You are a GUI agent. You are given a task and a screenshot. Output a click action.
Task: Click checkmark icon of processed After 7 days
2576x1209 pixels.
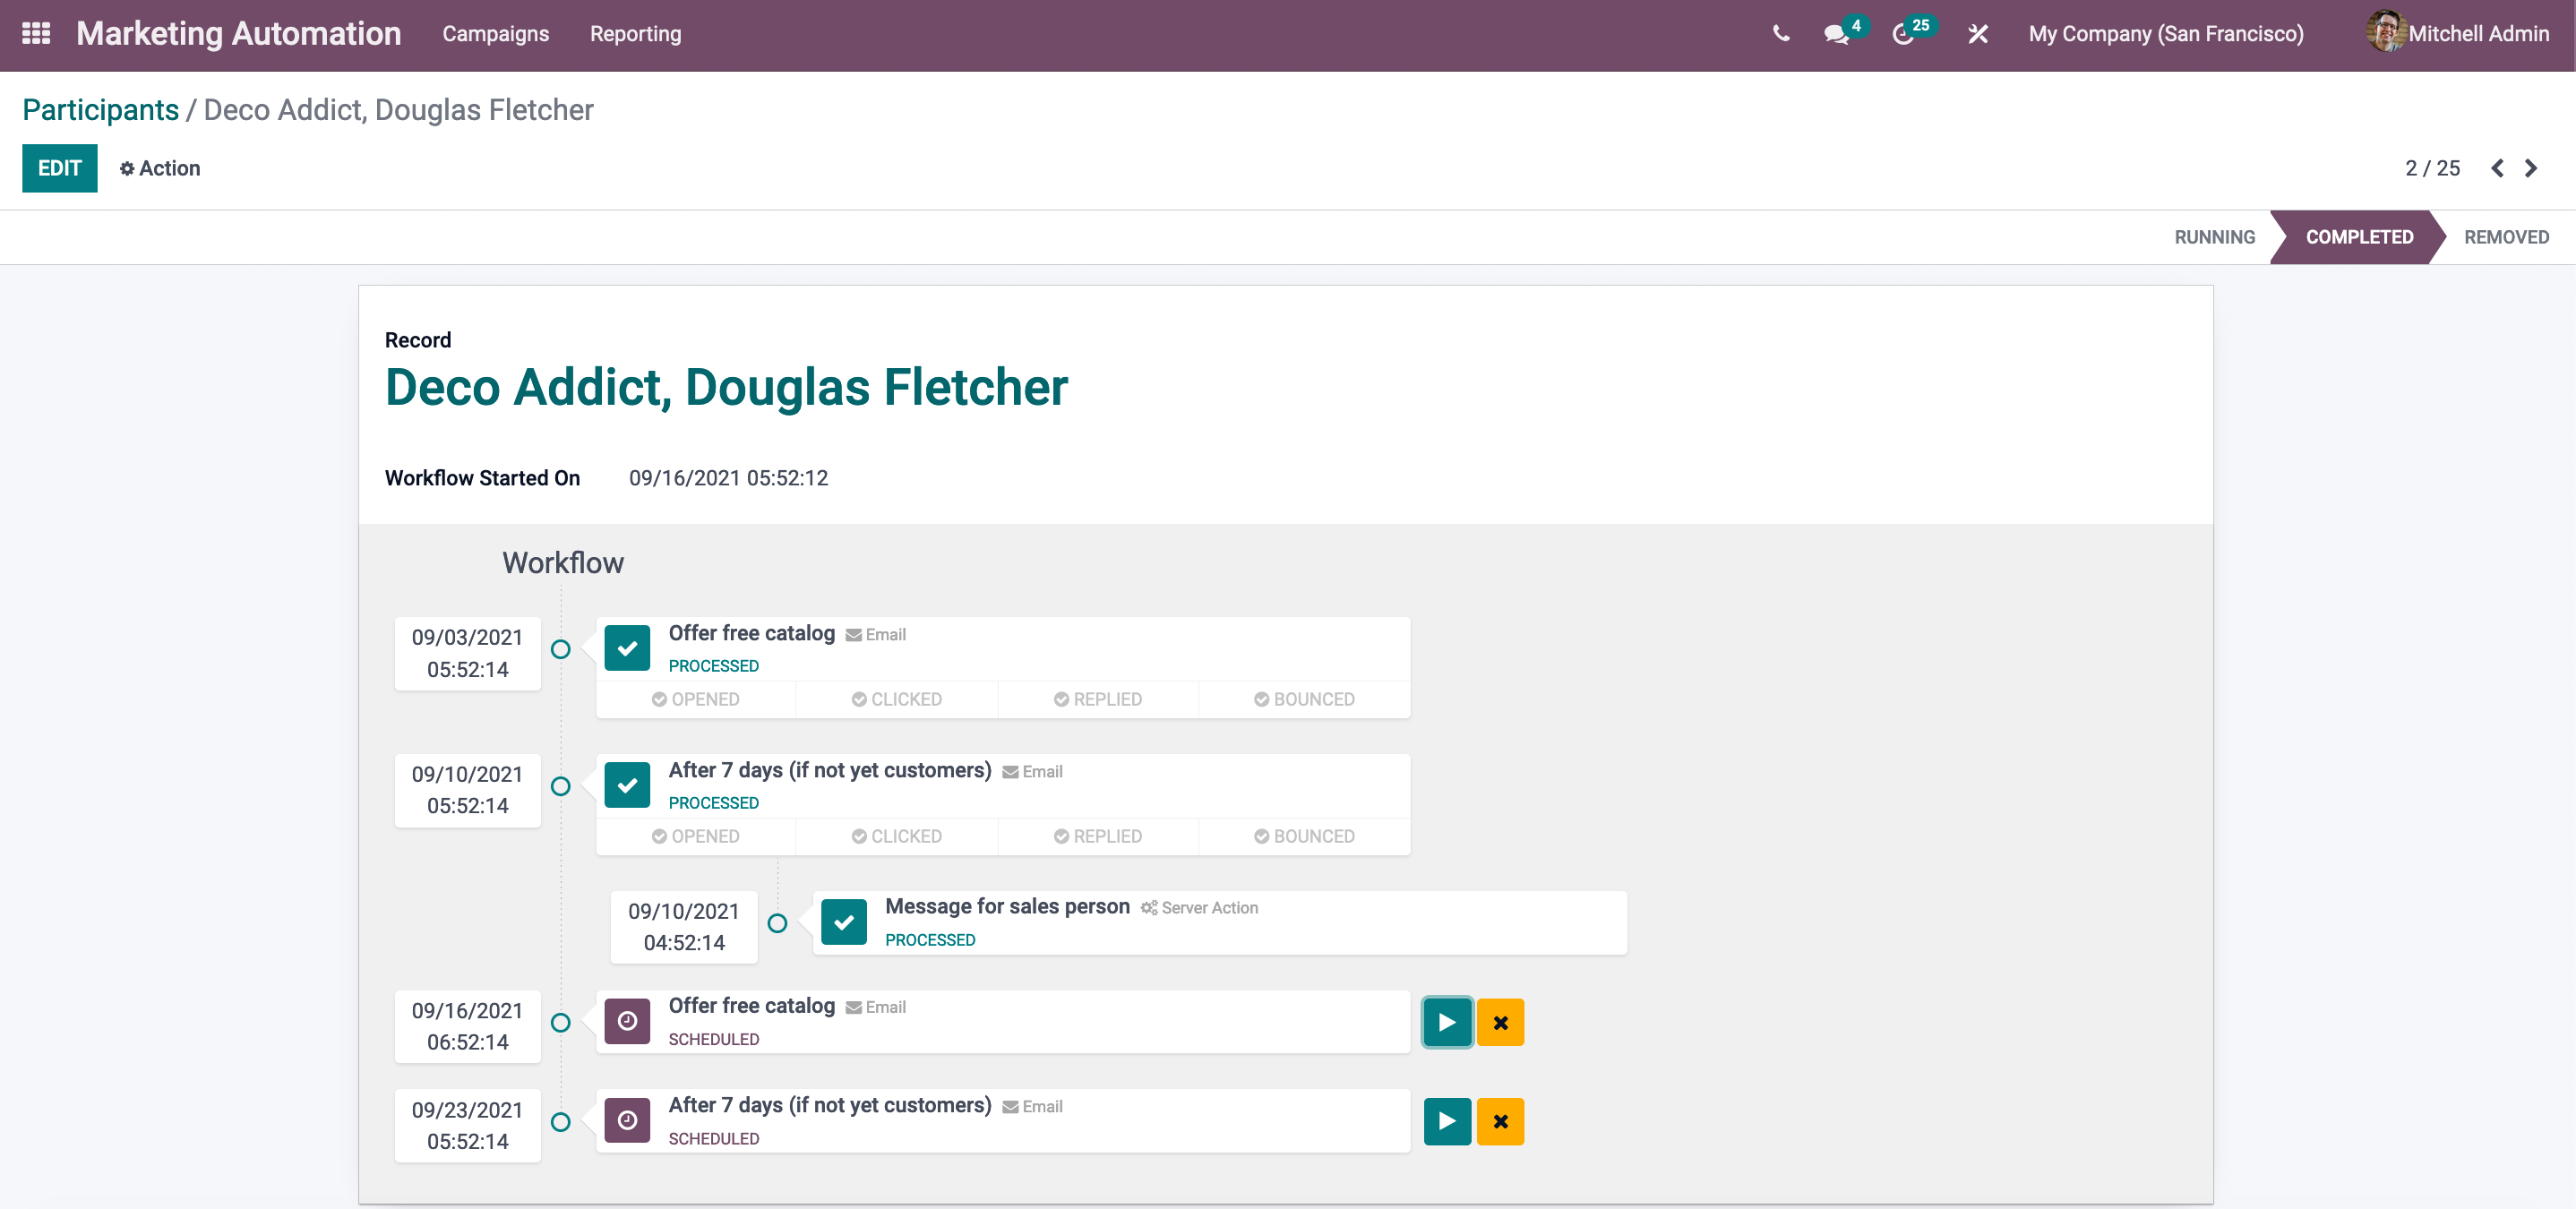(x=627, y=785)
